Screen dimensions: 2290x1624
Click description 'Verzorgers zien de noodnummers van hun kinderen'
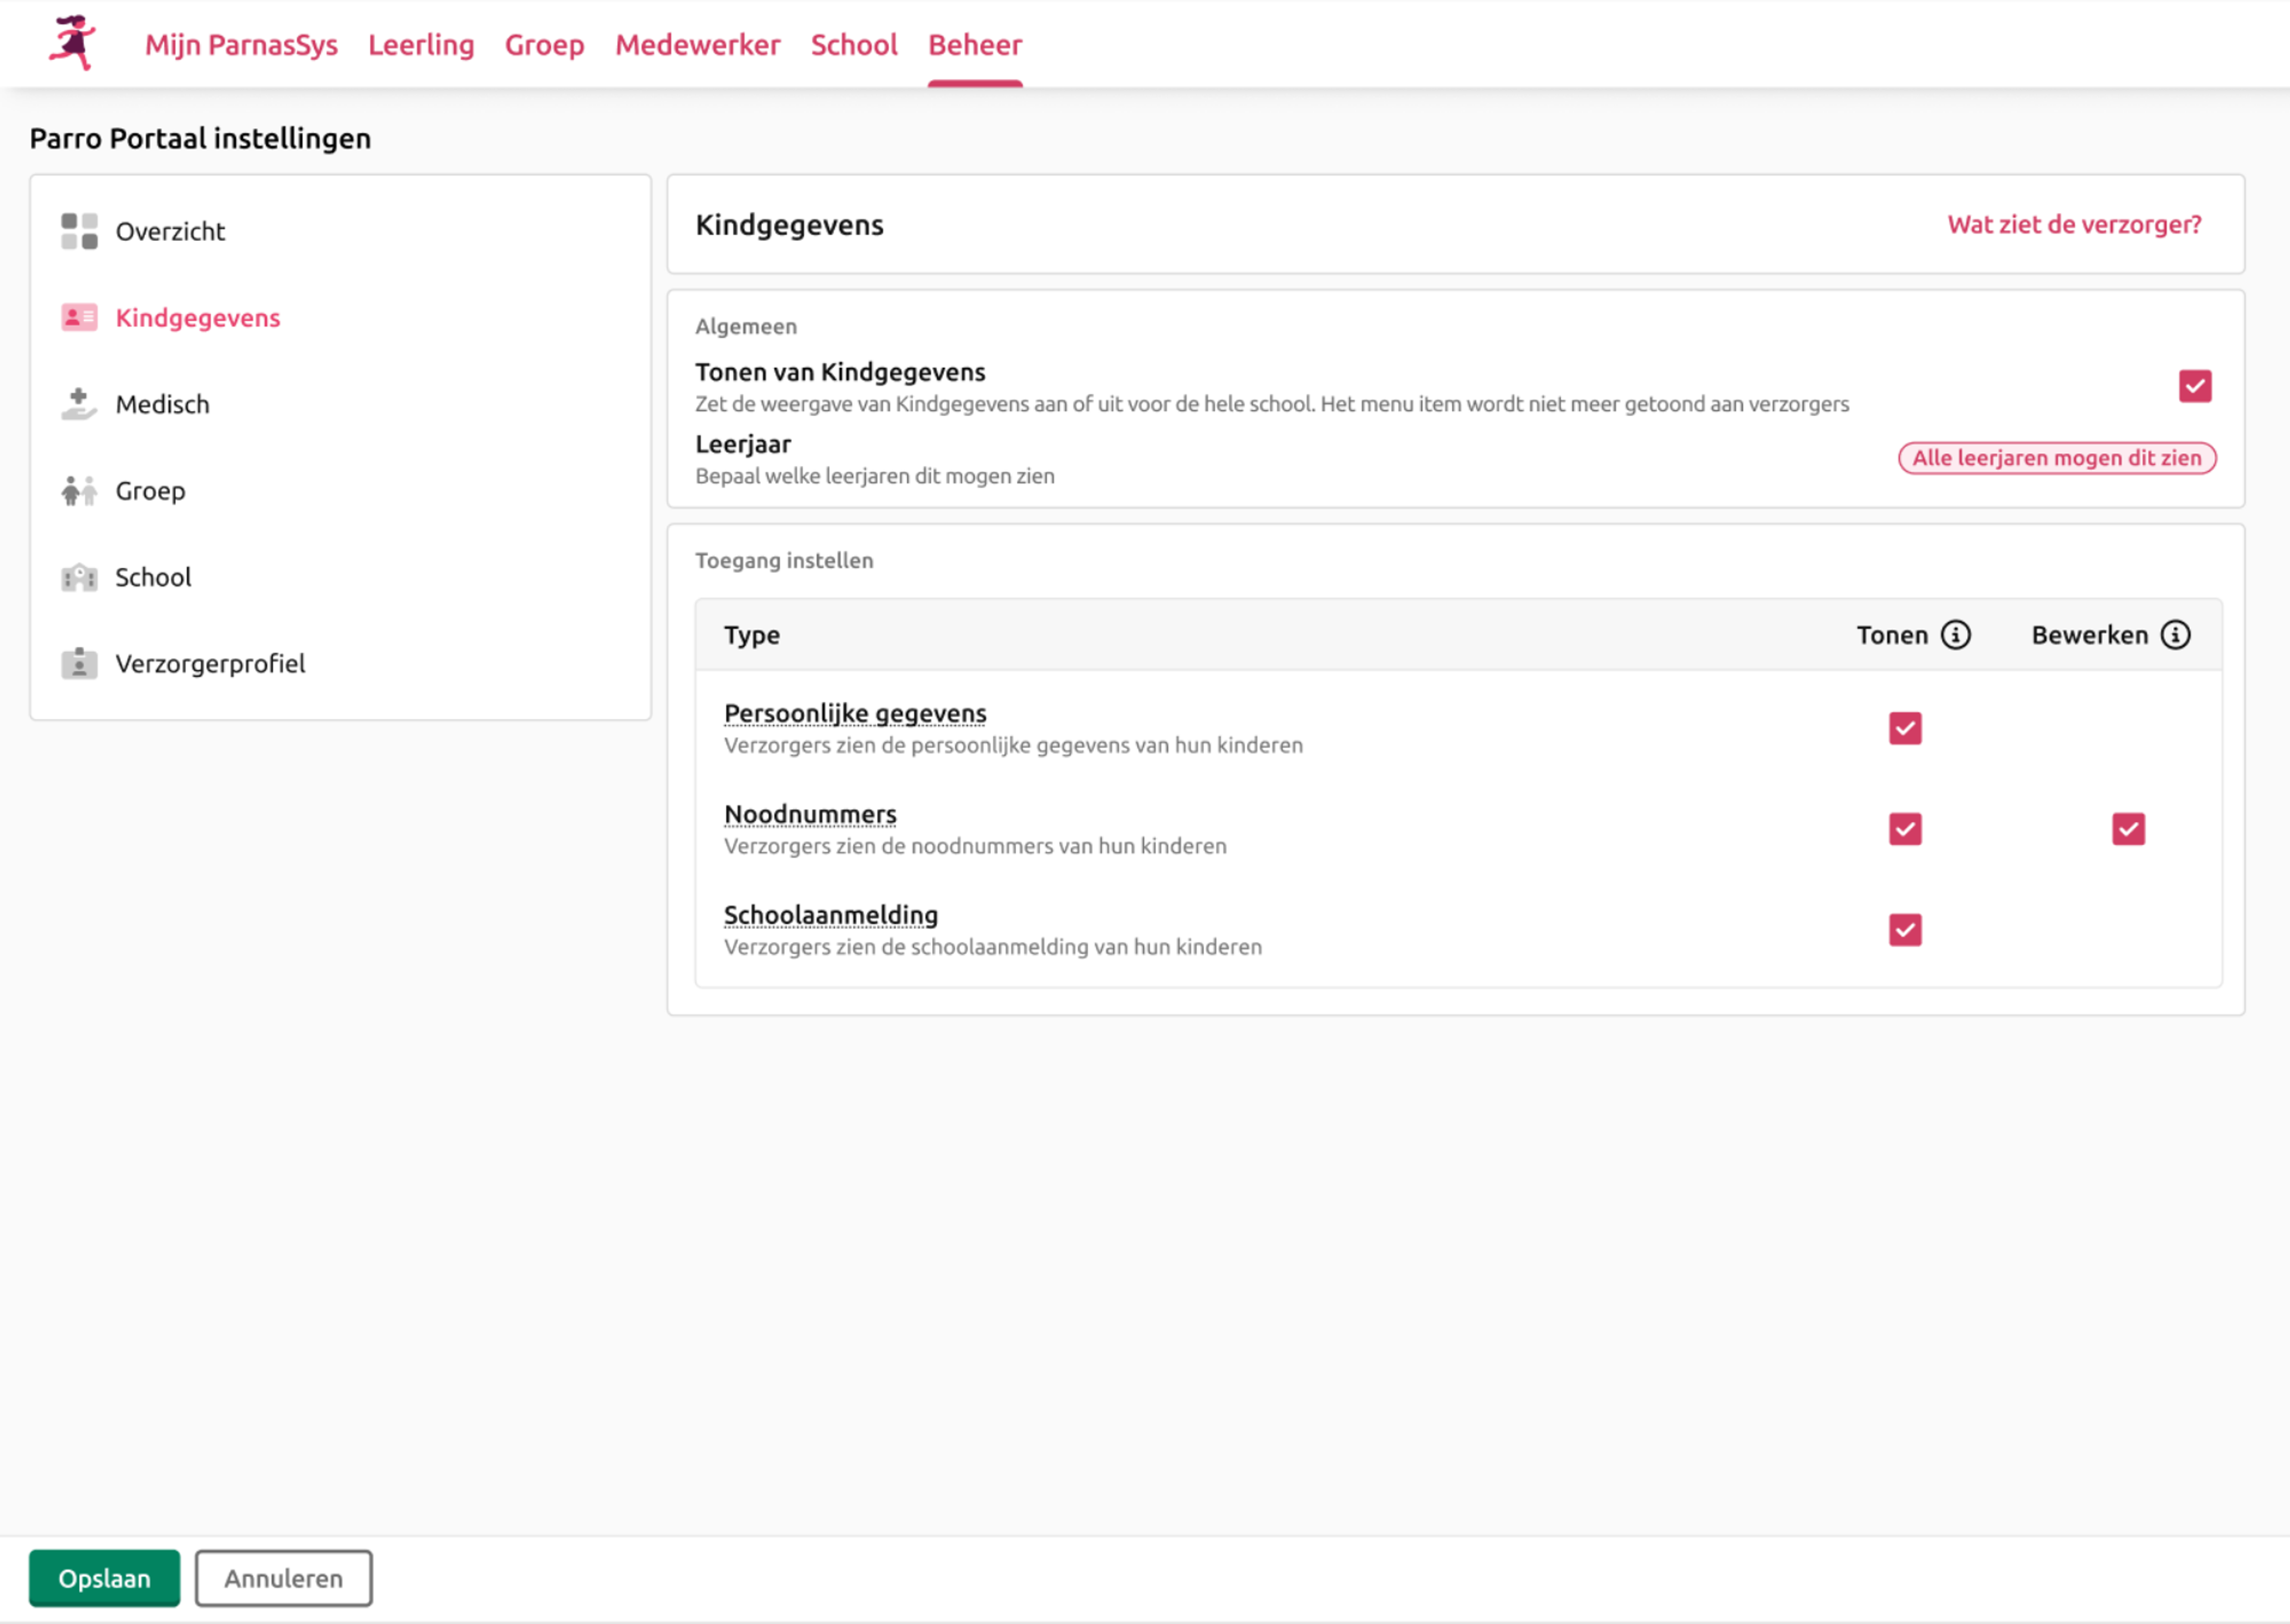pyautogui.click(x=975, y=846)
